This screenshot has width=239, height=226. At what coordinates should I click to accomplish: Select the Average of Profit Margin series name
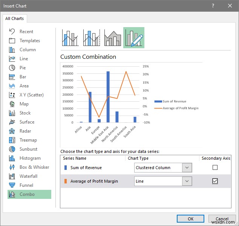[94, 181]
